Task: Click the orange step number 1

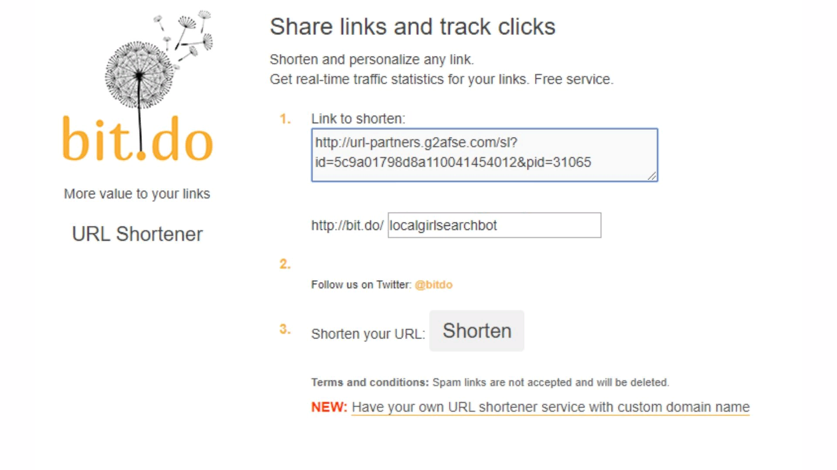Action: [285, 119]
